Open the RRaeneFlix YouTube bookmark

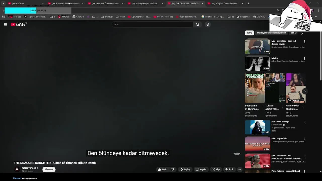click(139, 17)
